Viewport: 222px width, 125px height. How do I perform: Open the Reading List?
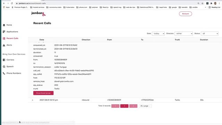pos(214,7)
